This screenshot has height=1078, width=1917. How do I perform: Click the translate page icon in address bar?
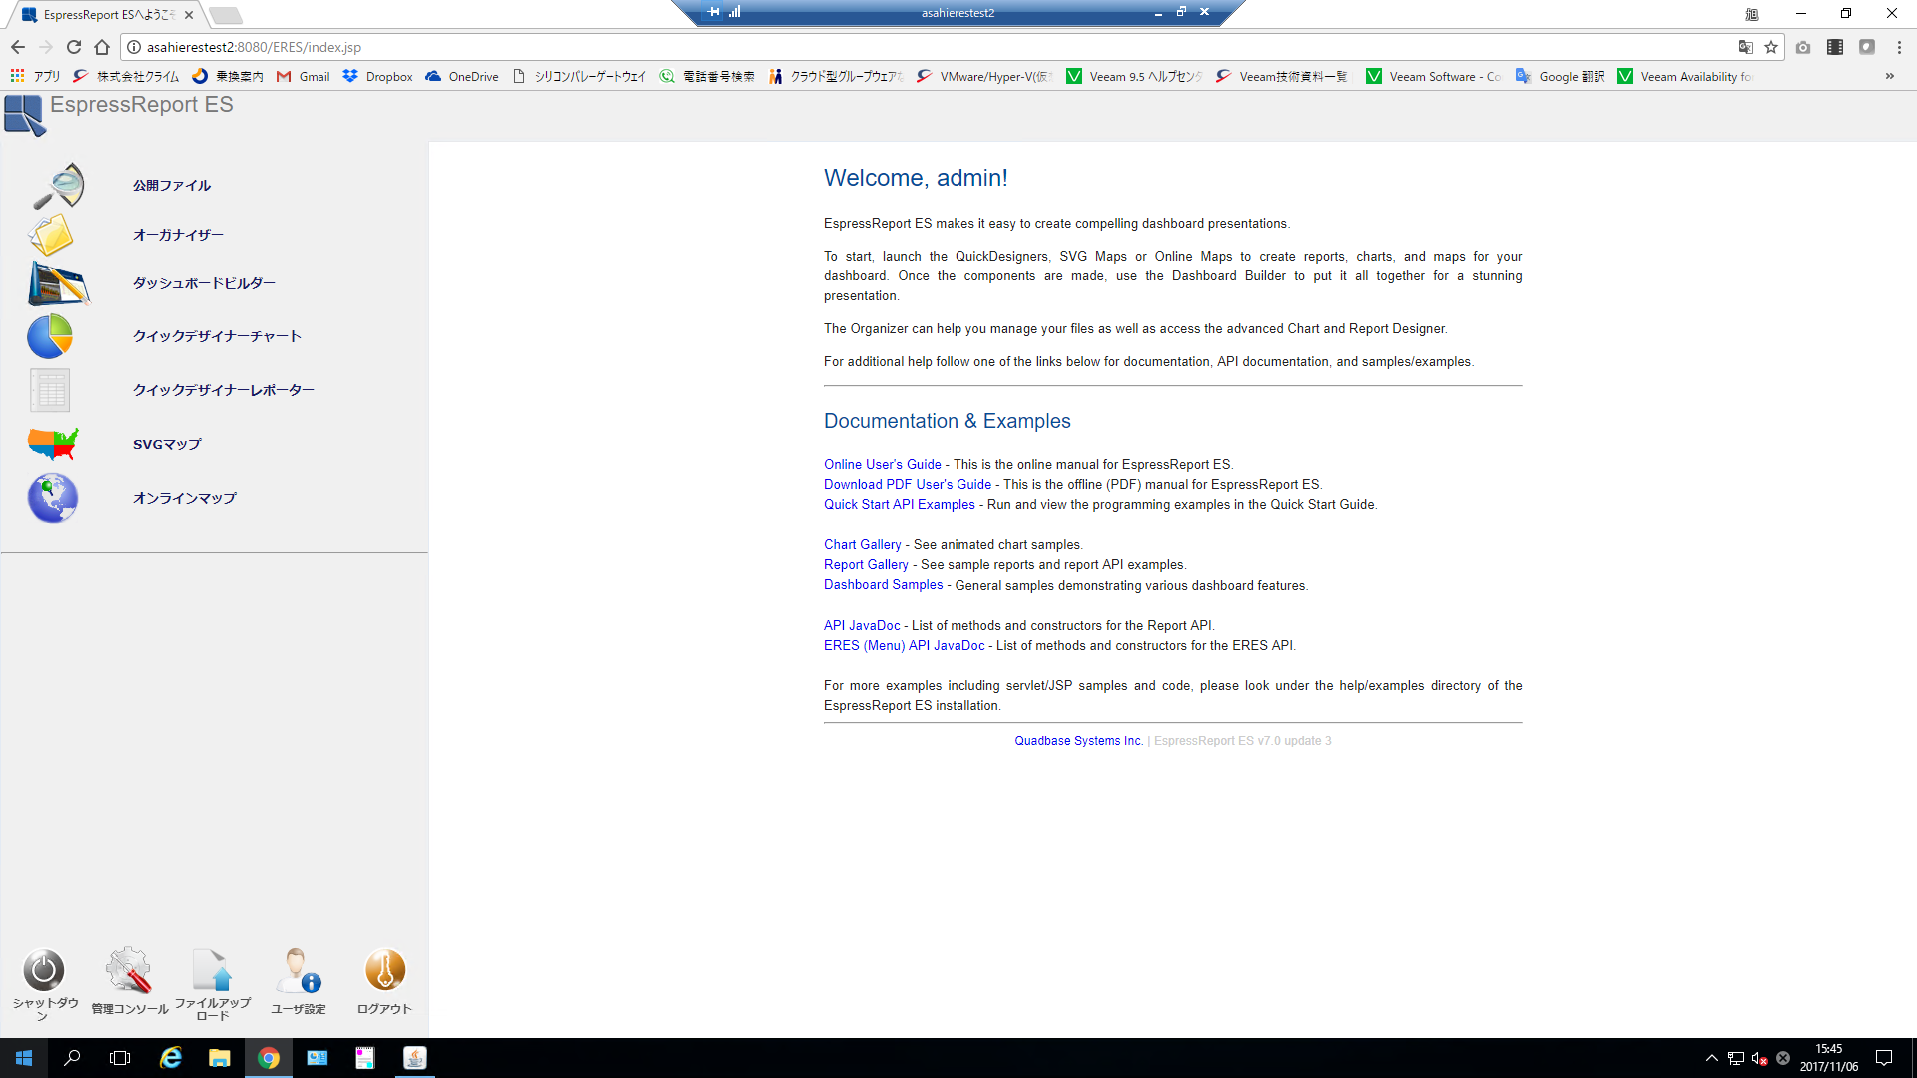click(x=1745, y=47)
